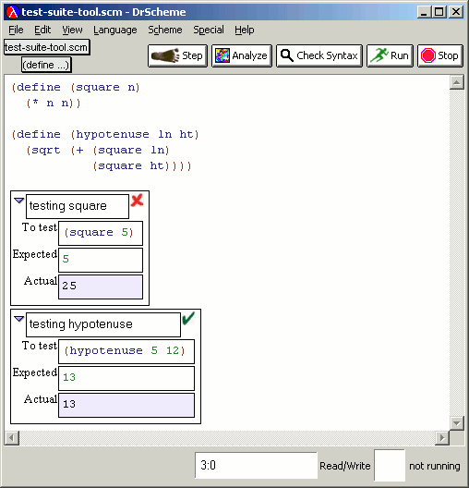Click the Actual field showing 13

coord(126,405)
